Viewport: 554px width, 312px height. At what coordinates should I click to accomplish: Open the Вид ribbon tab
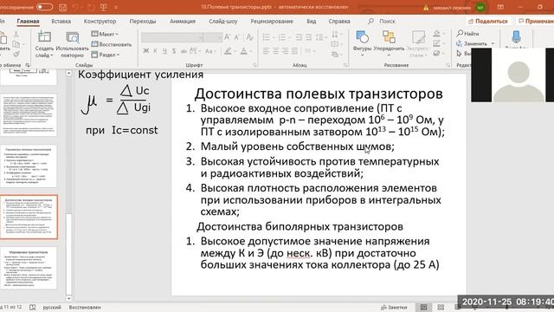pos(312,21)
